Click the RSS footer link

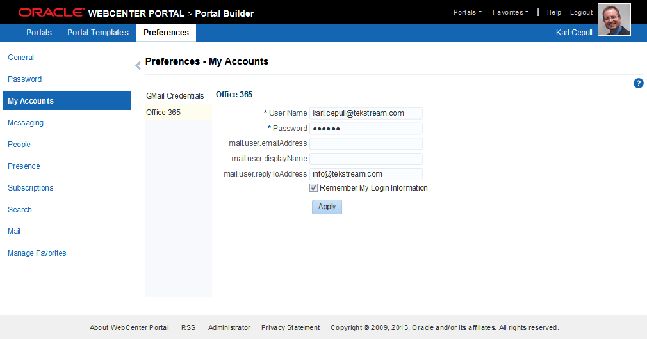pyautogui.click(x=188, y=328)
